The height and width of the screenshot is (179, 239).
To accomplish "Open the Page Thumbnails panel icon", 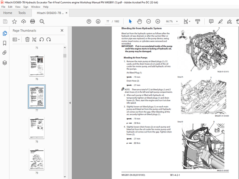I will click(5, 33).
